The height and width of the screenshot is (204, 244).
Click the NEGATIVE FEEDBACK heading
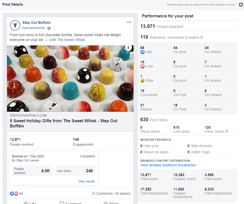tap(156, 140)
